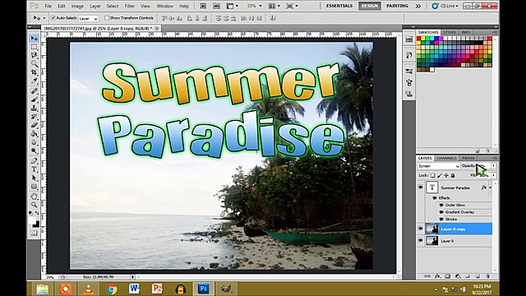The image size is (526, 296).
Task: Switch to Essentials workspace
Action: point(339,6)
